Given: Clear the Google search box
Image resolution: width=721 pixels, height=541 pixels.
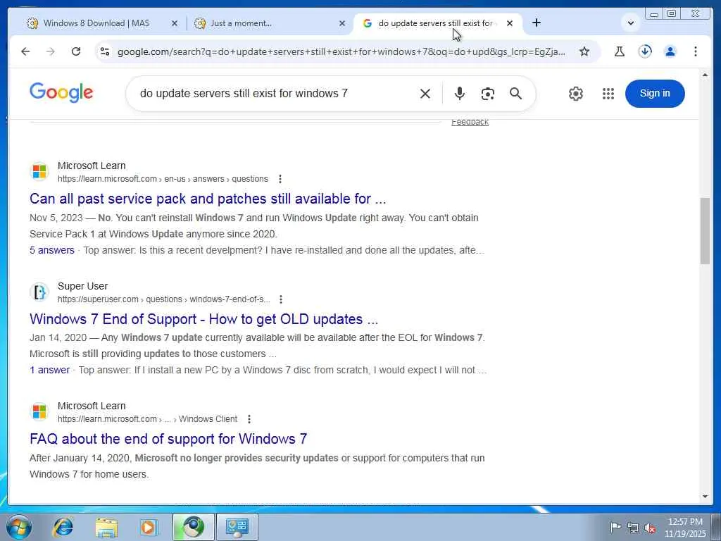Looking at the screenshot, I should coord(425,94).
